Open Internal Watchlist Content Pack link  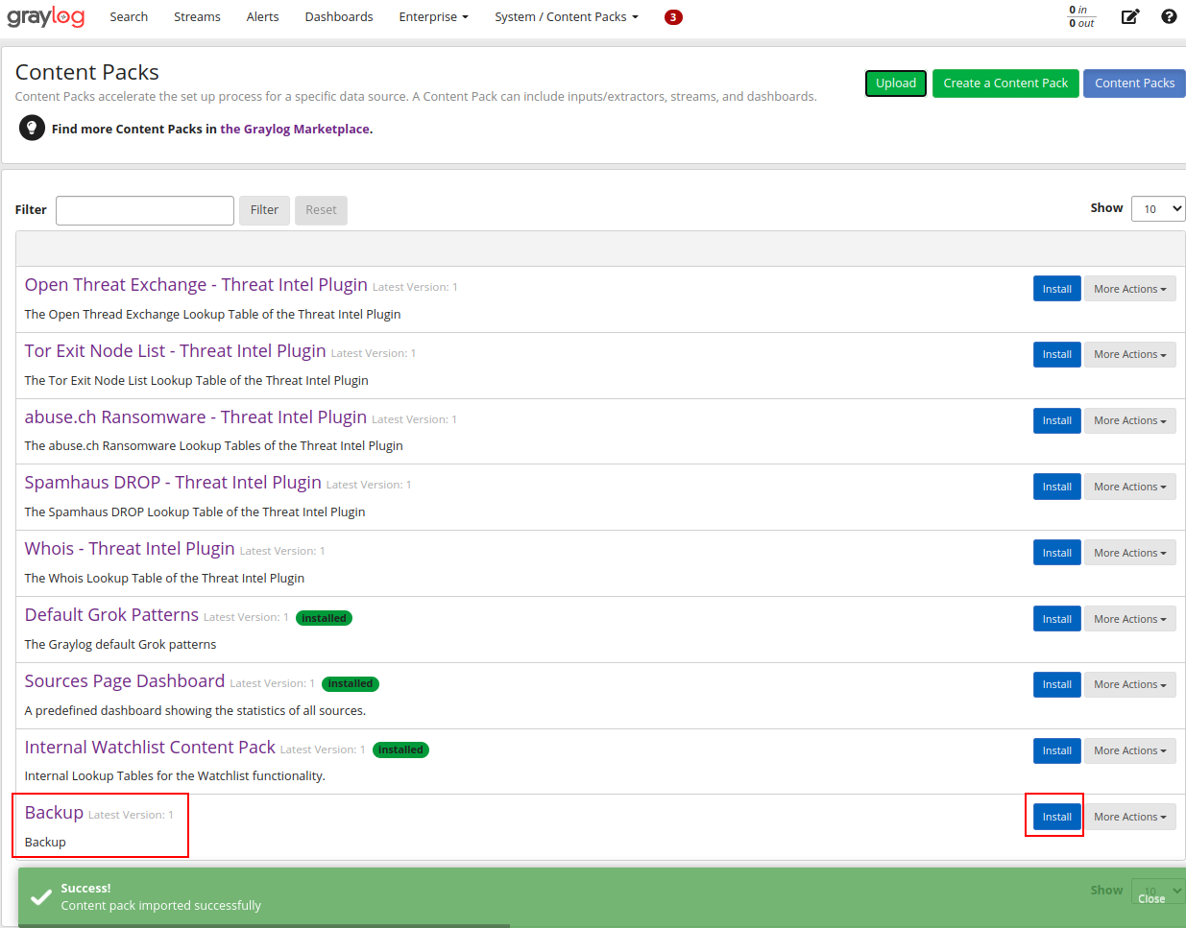pos(150,748)
